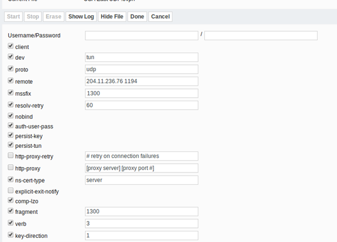Uncheck the proto checkbox

tap(11, 68)
